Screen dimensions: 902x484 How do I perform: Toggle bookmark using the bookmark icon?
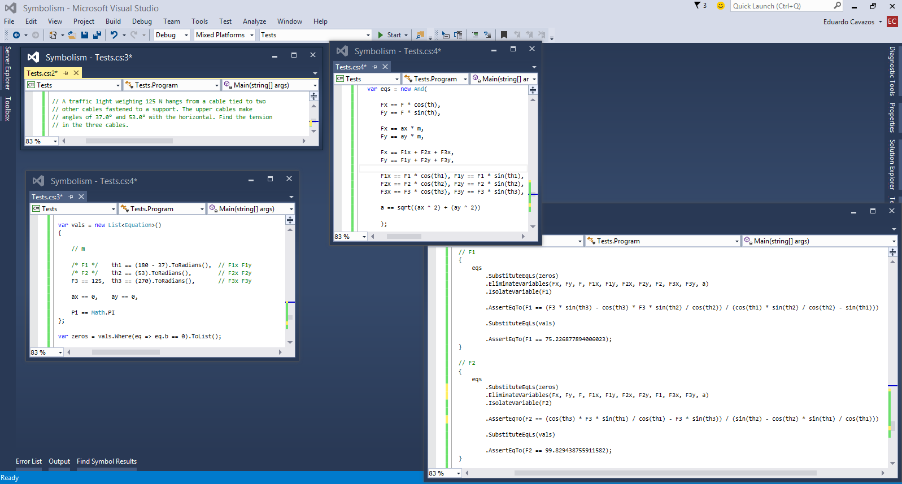[504, 35]
